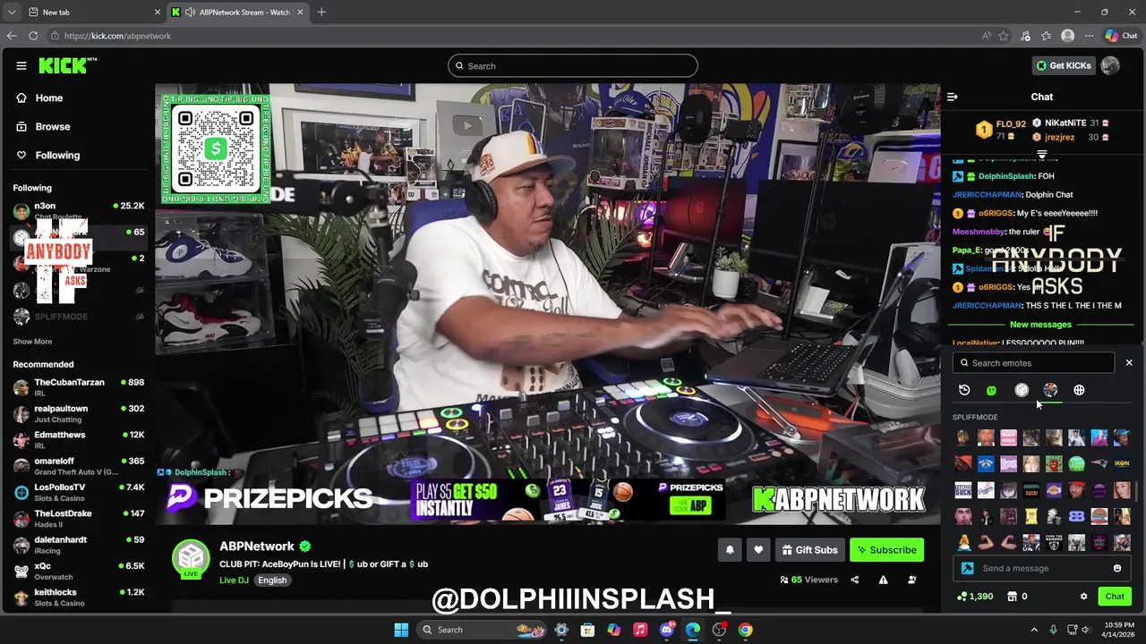Open keithlocks recommended channel
Image resolution: width=1146 pixels, height=644 pixels.
coord(79,597)
